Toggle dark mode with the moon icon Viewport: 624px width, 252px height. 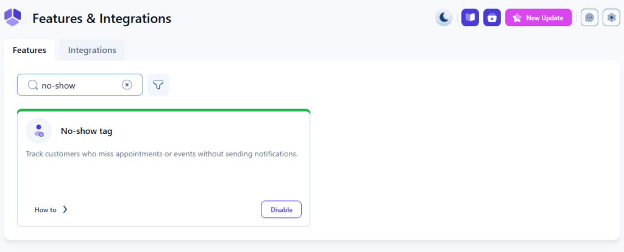pos(444,18)
